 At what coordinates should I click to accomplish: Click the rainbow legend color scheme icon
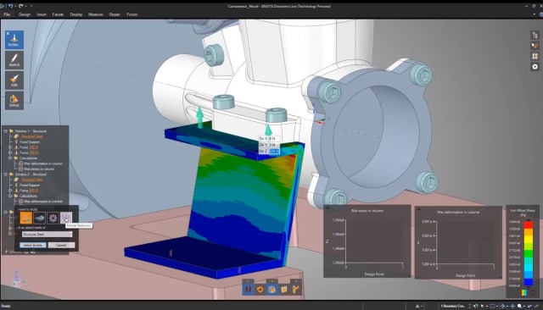click(x=524, y=293)
